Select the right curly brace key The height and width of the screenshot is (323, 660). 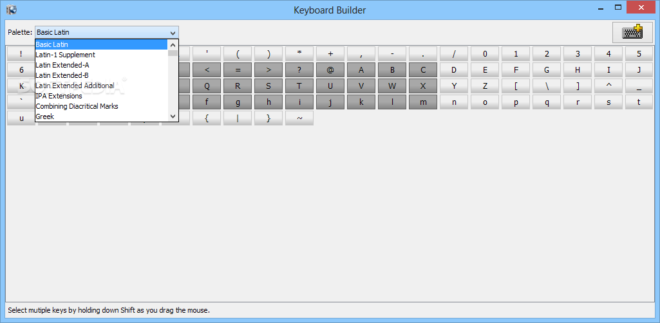pos(269,118)
